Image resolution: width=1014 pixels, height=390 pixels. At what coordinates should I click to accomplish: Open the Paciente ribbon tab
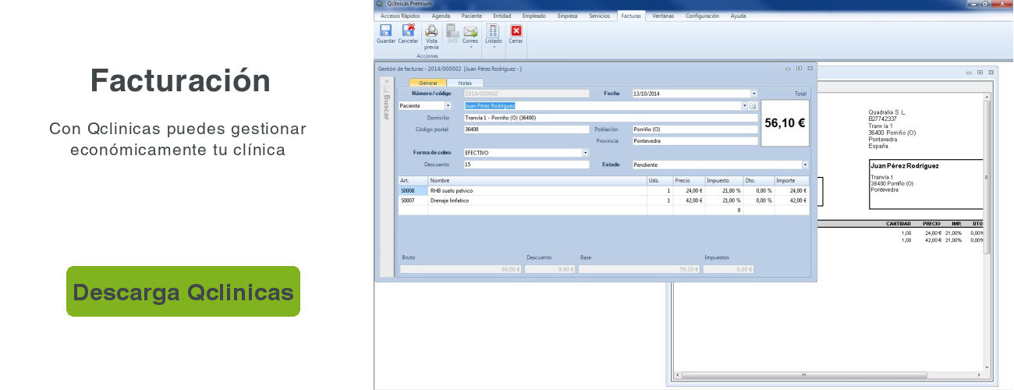(x=471, y=16)
